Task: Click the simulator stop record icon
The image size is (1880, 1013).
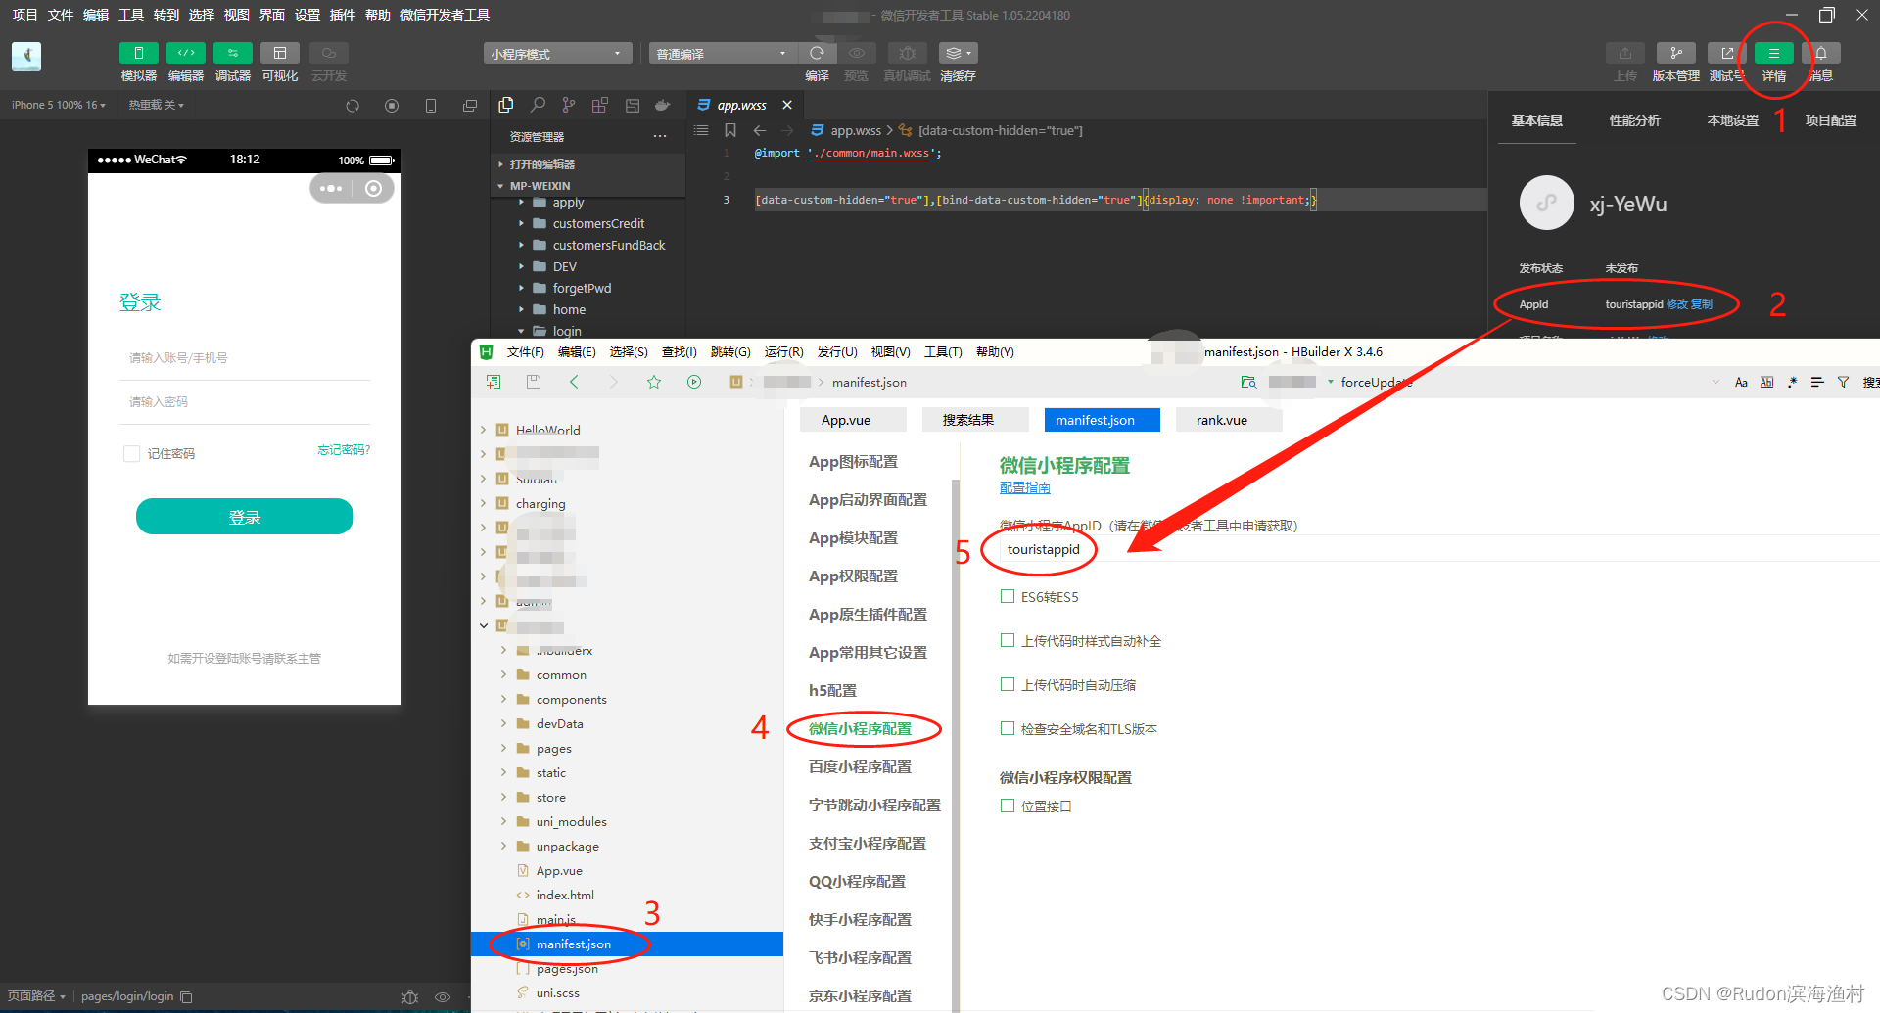Action: [392, 106]
